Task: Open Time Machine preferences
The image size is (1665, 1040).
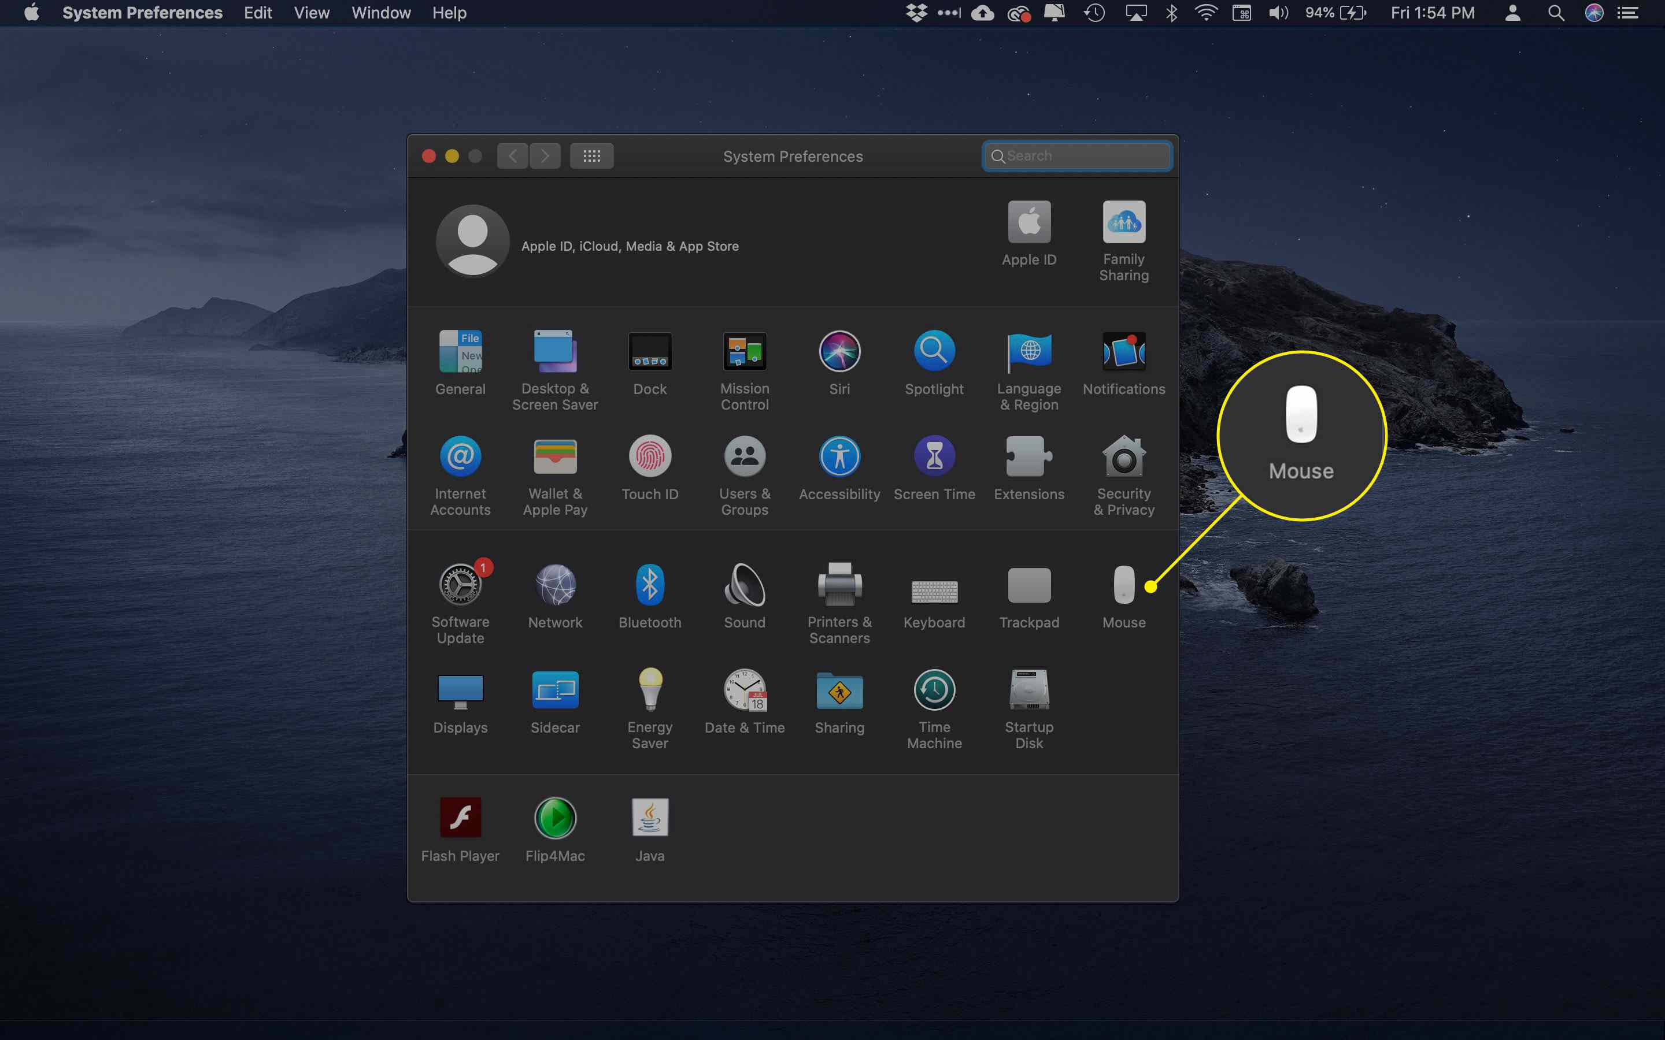Action: 934,708
